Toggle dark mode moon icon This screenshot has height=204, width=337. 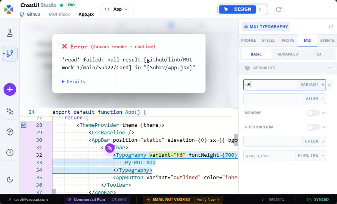pos(10,180)
